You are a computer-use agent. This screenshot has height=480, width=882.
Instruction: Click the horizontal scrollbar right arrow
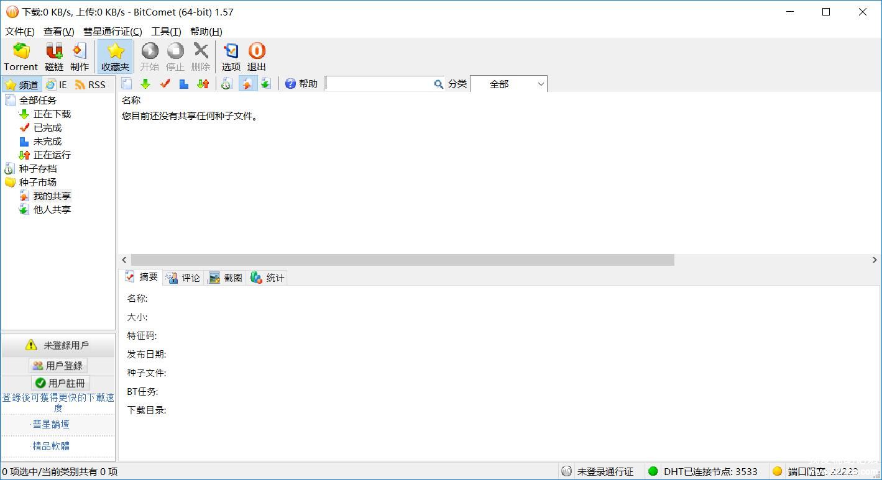click(x=875, y=260)
